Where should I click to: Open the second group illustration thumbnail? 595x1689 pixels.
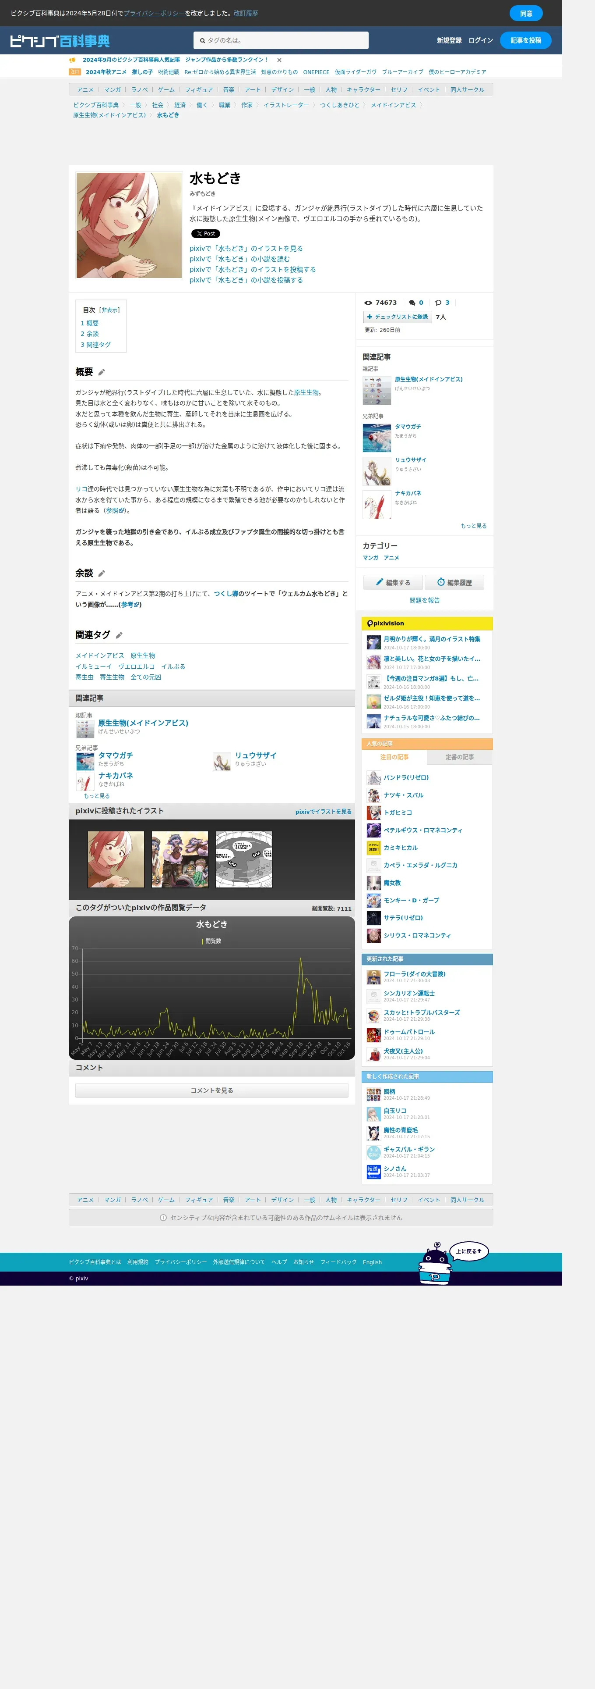point(180,859)
